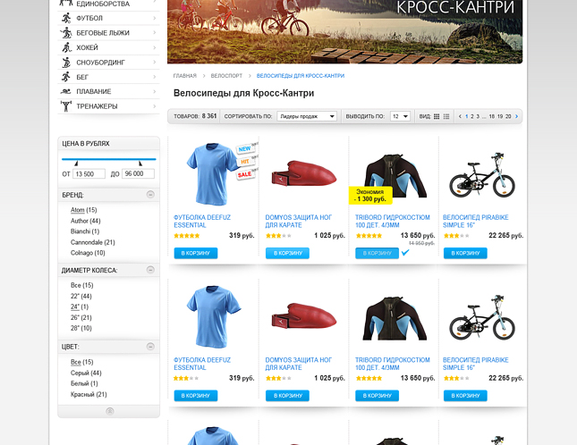Filter by brand Colnago (10)
577x445 pixels.
click(x=88, y=253)
